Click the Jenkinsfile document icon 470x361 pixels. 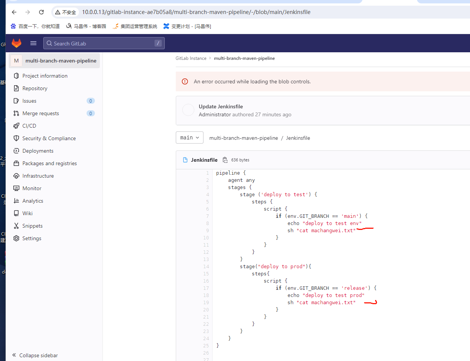(185, 160)
